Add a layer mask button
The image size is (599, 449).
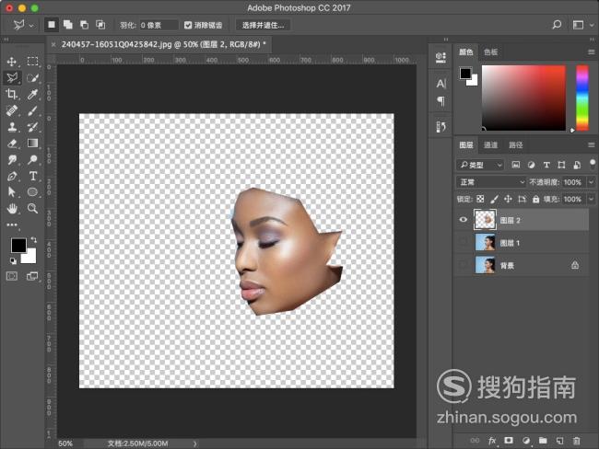tap(509, 440)
